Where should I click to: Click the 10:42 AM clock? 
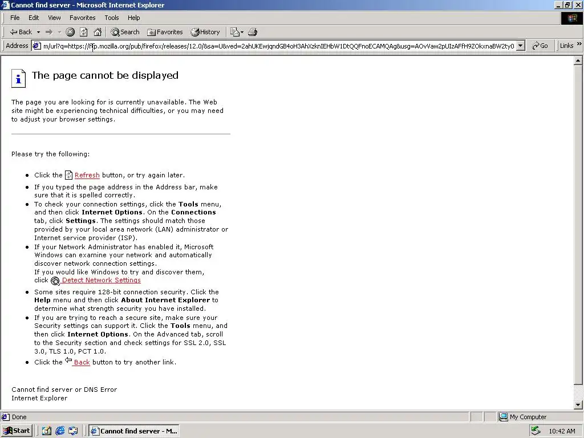click(x=562, y=431)
